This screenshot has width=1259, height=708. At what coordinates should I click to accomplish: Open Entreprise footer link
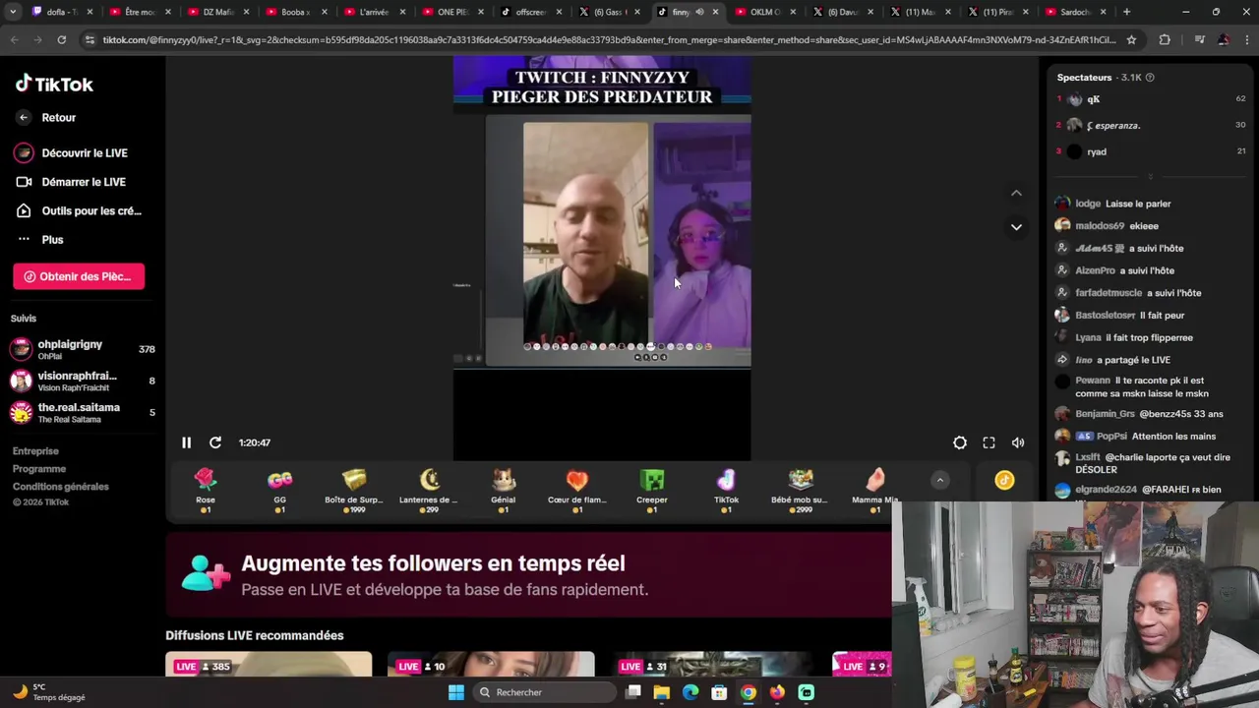pos(35,451)
